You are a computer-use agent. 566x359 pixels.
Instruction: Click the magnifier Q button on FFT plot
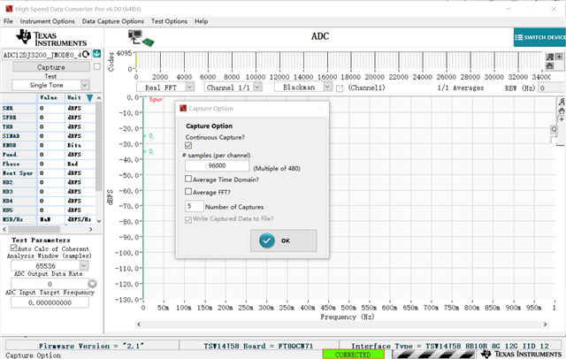tap(554, 129)
